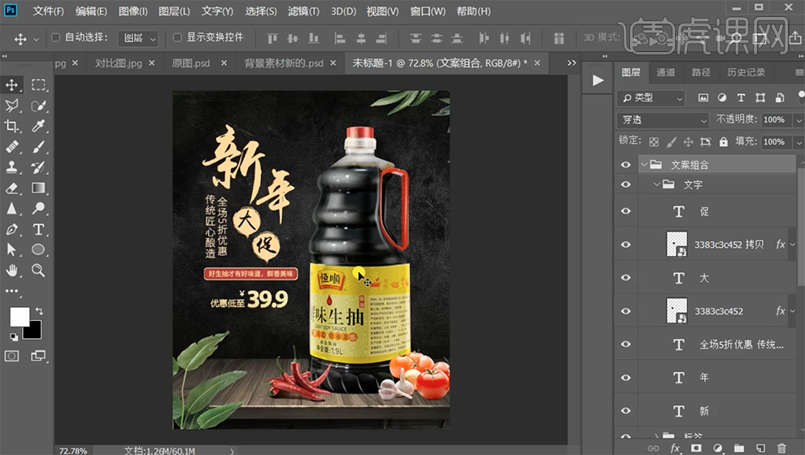Screen dimensions: 805x455
Task: Show more document tabs via double chevron
Action: 572,63
